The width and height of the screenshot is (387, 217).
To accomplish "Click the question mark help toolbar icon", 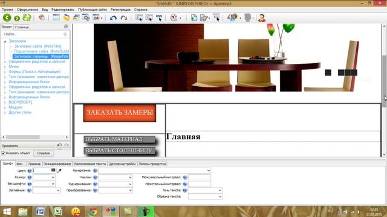I will [x=174, y=17].
